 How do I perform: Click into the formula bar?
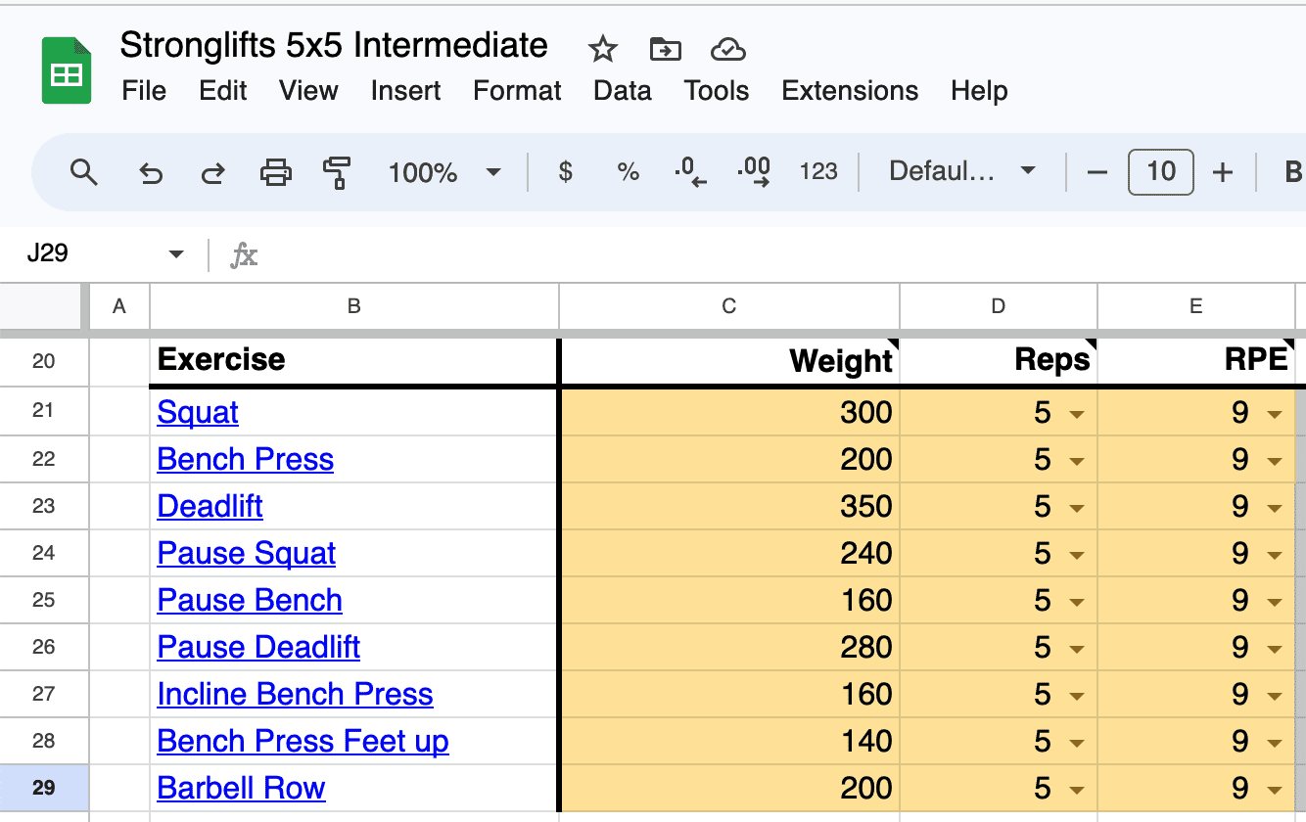[x=783, y=254]
